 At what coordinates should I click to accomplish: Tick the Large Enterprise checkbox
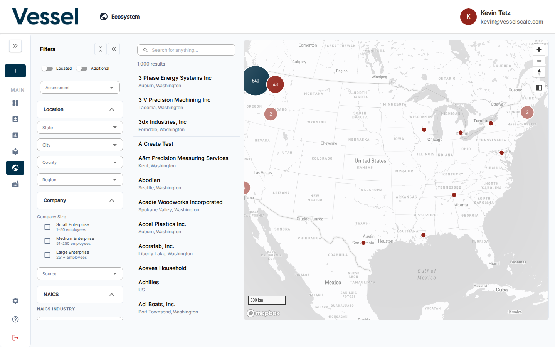[x=47, y=255]
